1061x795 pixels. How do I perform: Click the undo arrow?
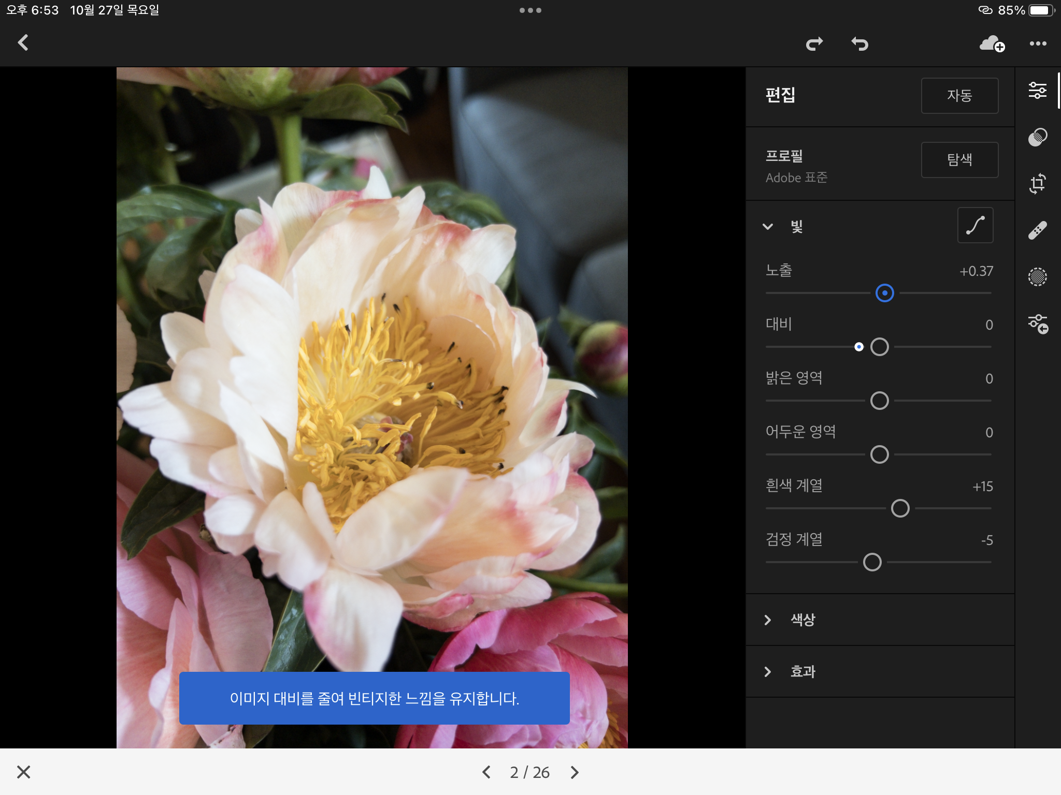pos(859,44)
